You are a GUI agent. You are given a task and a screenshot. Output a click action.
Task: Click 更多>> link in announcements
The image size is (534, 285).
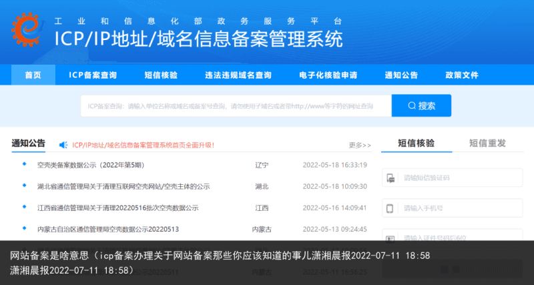[360, 146]
